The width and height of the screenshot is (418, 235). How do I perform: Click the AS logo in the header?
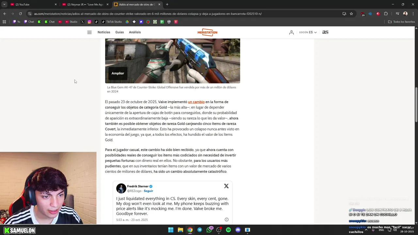[x=325, y=32]
